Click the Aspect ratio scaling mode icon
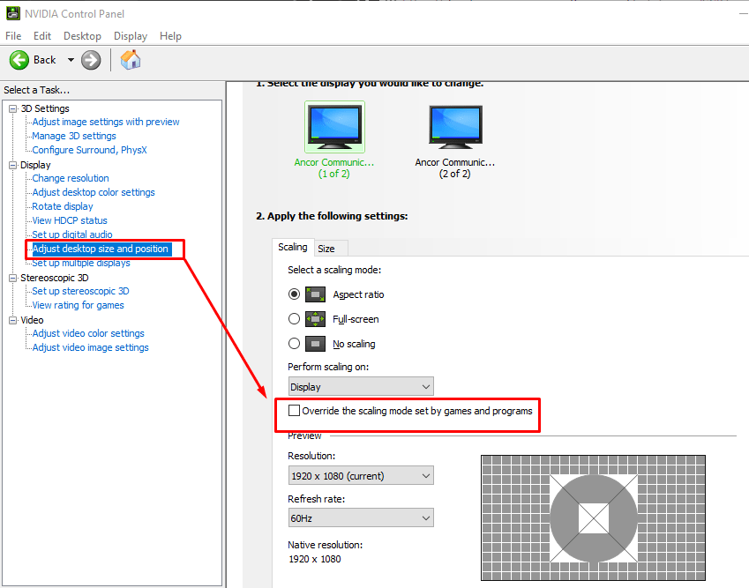The width and height of the screenshot is (749, 588). coord(315,294)
